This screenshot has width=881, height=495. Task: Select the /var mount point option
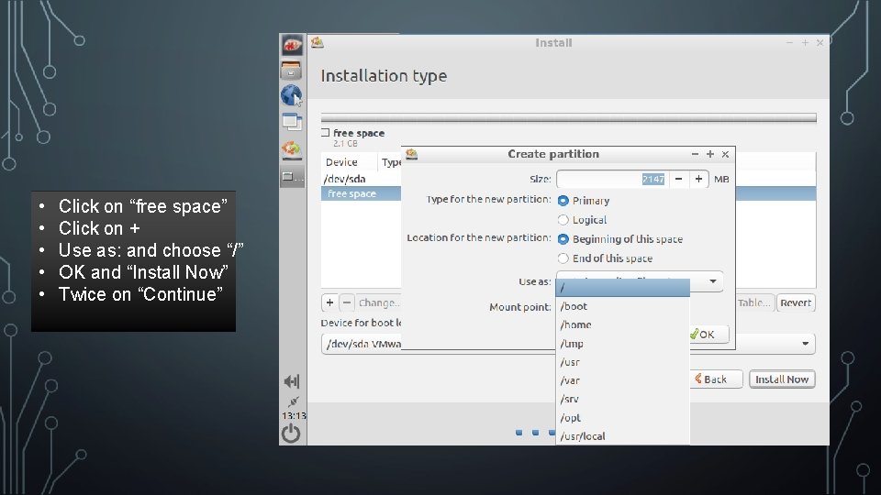pos(622,380)
